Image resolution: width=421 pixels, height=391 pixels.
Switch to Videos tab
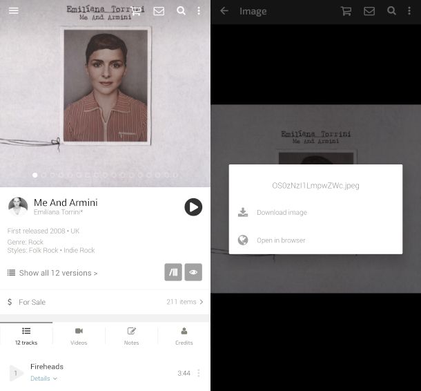point(79,336)
